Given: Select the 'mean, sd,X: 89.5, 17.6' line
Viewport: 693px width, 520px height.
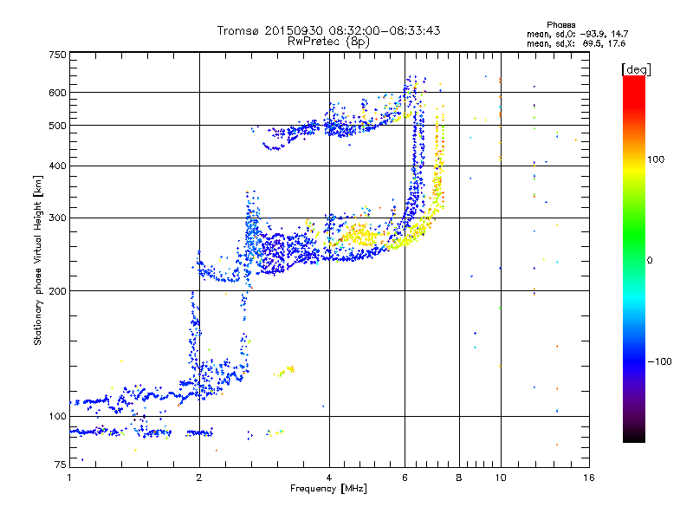Looking at the screenshot, I should 576,43.
